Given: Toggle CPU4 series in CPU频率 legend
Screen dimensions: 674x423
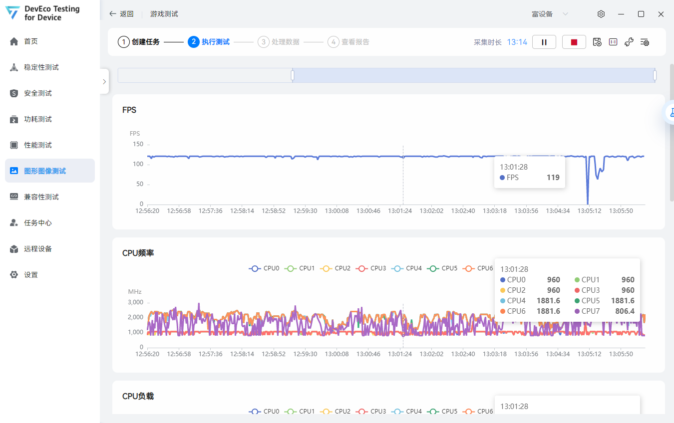Looking at the screenshot, I should pyautogui.click(x=406, y=268).
